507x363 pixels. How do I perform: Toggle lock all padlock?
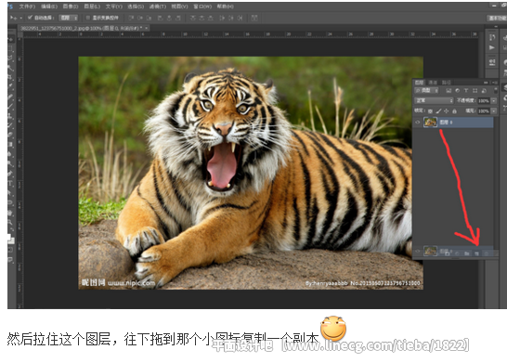pyautogui.click(x=454, y=110)
